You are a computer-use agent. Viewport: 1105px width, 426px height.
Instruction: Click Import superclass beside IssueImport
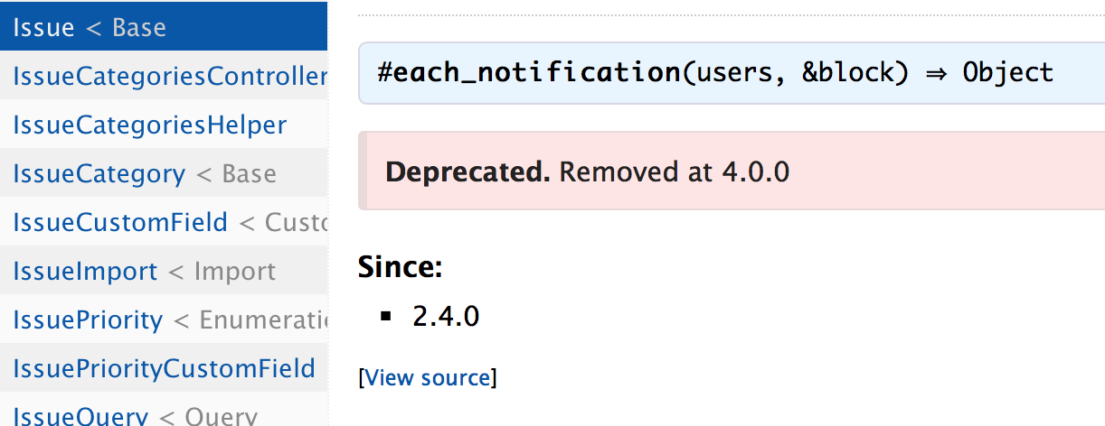click(235, 271)
